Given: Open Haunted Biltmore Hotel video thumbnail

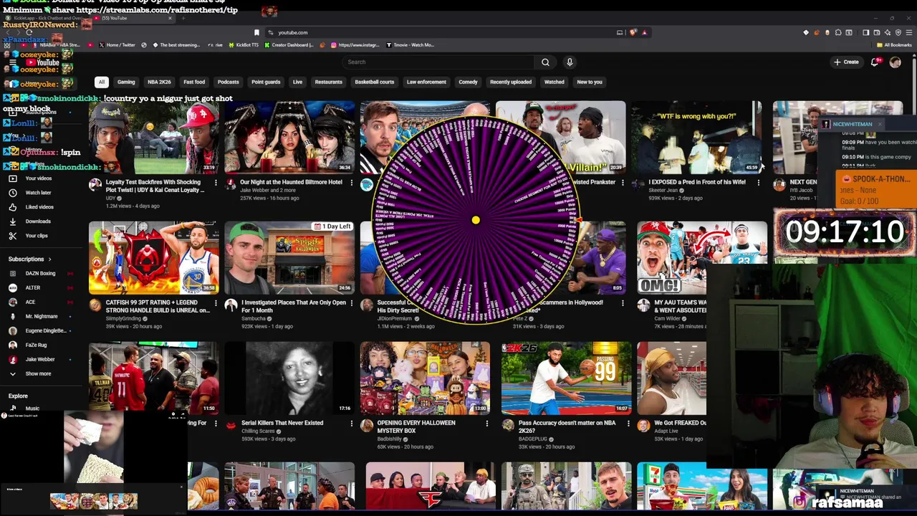Looking at the screenshot, I should (x=289, y=138).
